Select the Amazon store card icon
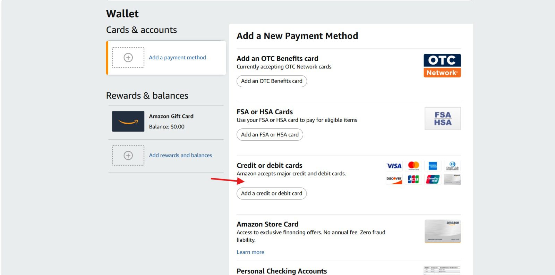The image size is (555, 275). (x=452, y=179)
